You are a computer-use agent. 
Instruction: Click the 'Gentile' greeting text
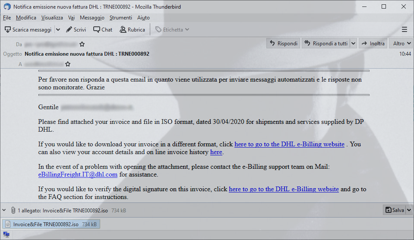click(x=48, y=107)
